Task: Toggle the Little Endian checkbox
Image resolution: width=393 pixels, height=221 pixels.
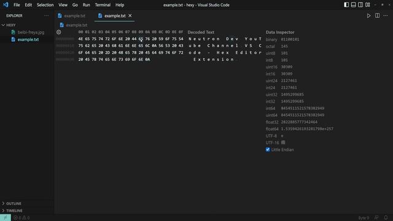Action: pos(268,150)
